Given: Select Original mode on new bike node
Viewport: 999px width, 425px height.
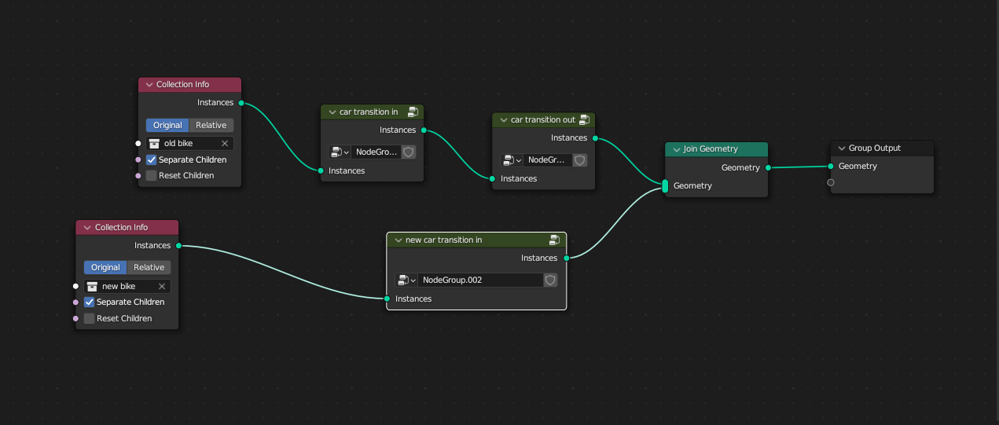Looking at the screenshot, I should (x=105, y=268).
